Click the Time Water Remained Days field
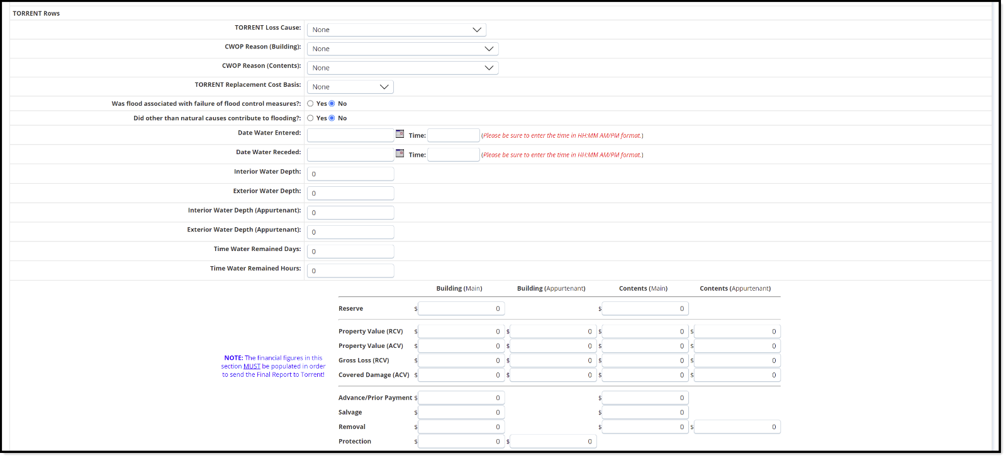This screenshot has height=458, width=1006. (350, 251)
